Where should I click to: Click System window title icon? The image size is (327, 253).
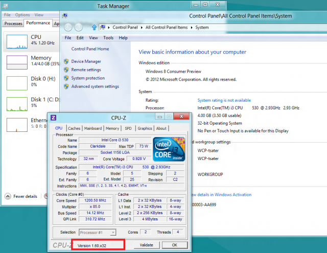(65, 16)
